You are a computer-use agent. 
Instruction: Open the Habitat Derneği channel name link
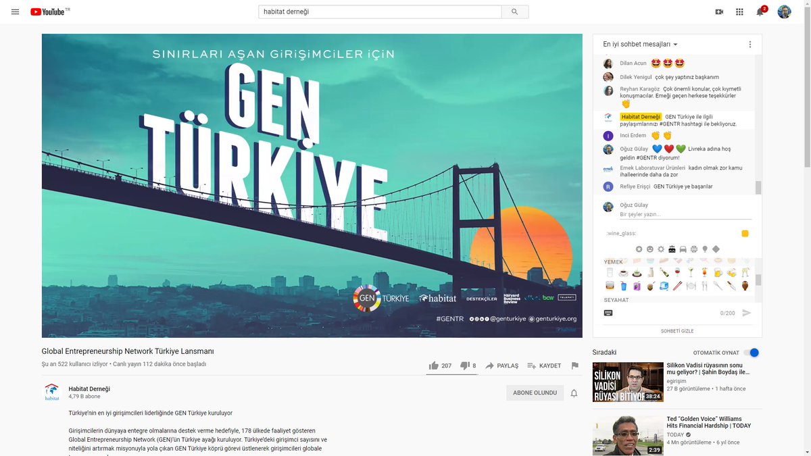click(89, 389)
